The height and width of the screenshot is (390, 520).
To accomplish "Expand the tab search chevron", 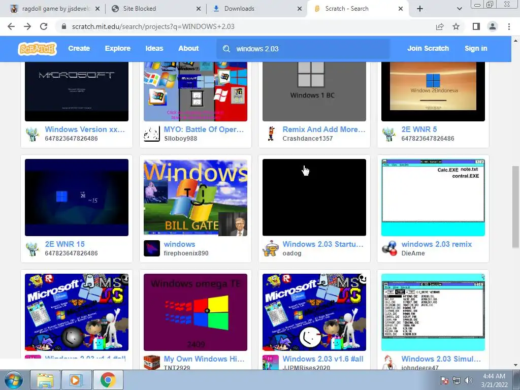I will pos(459,9).
